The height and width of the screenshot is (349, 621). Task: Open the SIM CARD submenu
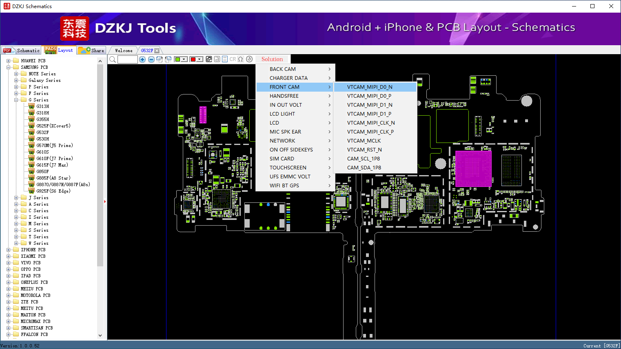click(296, 159)
